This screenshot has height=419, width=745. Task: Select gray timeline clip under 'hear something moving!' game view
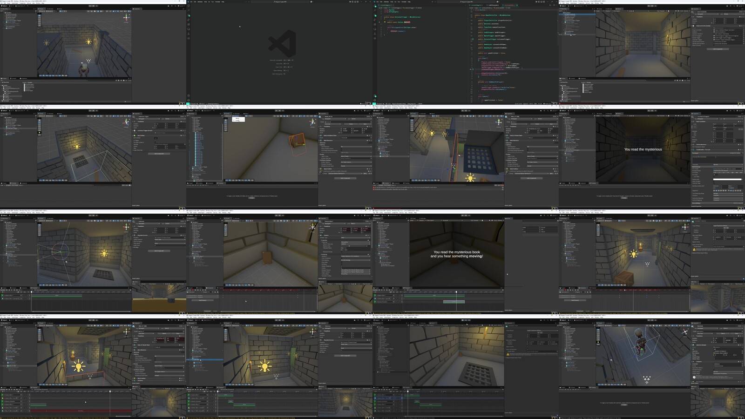point(454,302)
